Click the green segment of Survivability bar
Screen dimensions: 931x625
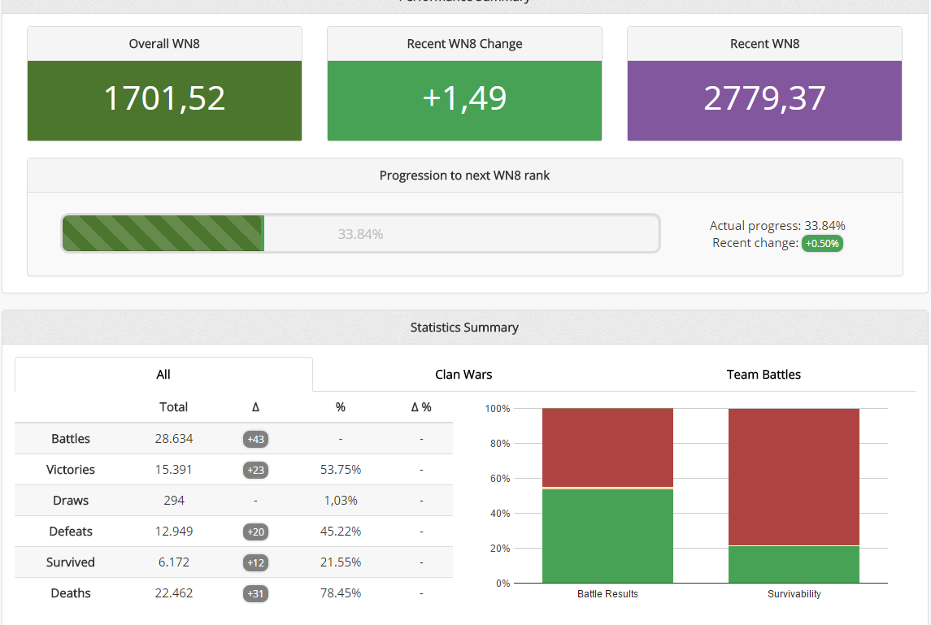point(794,565)
